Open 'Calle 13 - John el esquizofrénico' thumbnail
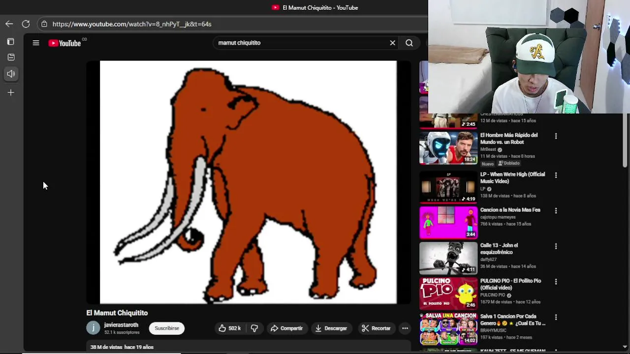This screenshot has height=354, width=630. point(448,258)
